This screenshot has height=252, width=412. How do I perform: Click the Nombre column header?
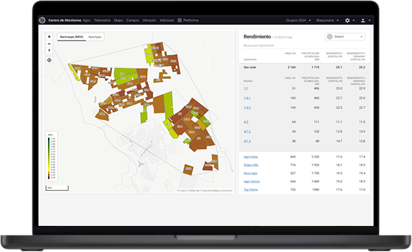[248, 81]
